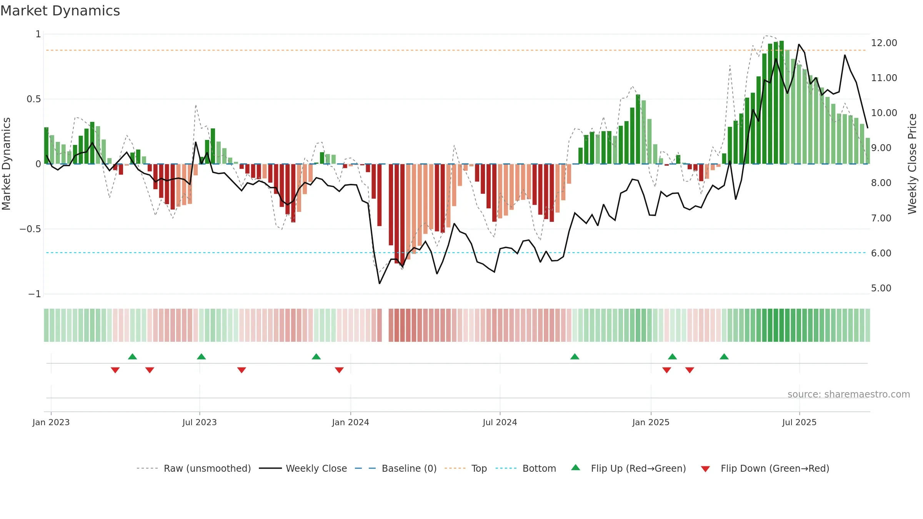
Task: Click the Jul 2024 x-axis label
Action: tap(500, 423)
